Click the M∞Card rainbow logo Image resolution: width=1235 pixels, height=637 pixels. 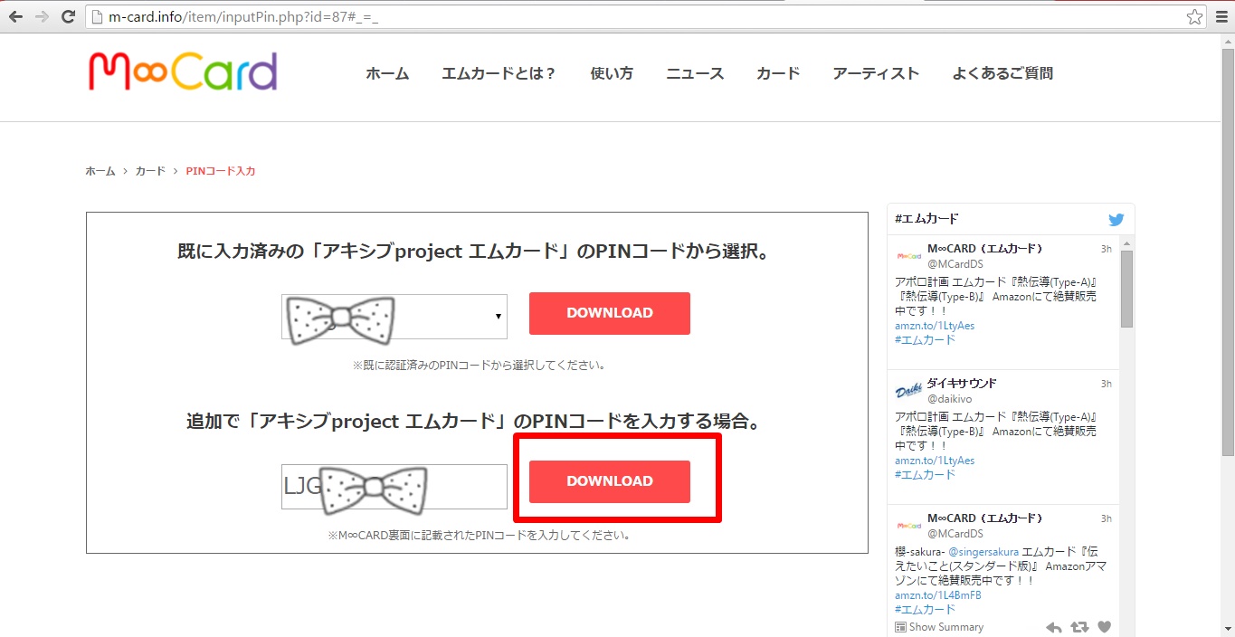pos(183,72)
